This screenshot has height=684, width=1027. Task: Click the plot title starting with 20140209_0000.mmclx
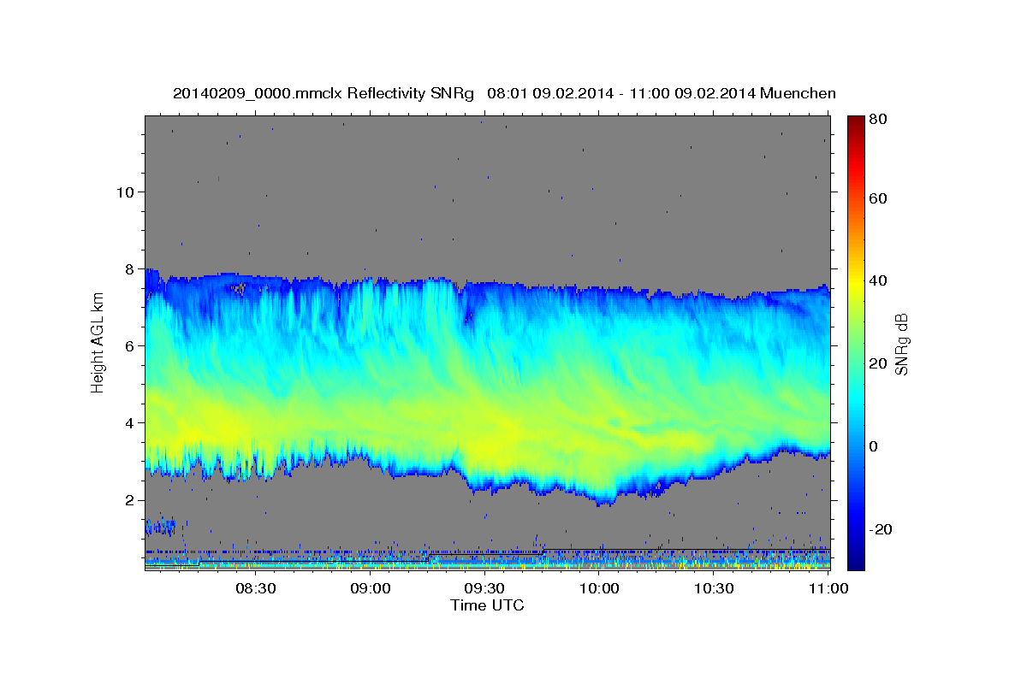tap(504, 92)
